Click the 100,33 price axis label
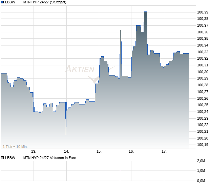The width and height of the screenshot is (210, 184). (203, 52)
